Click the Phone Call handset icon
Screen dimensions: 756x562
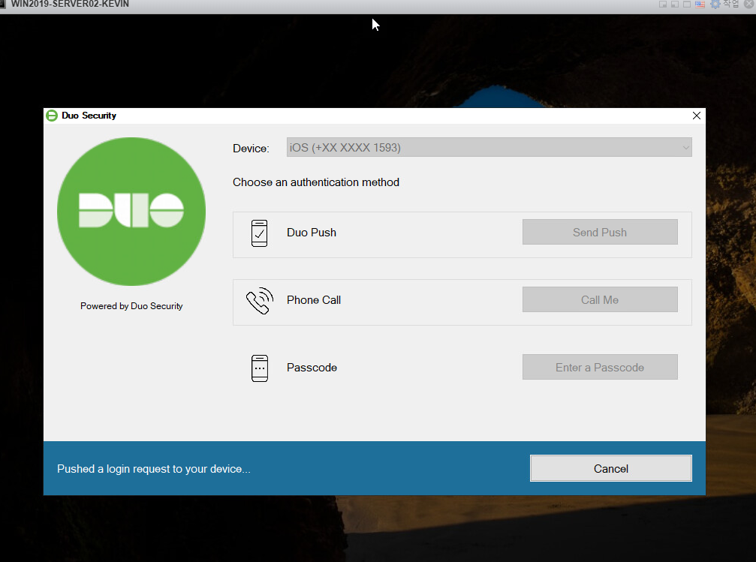260,301
